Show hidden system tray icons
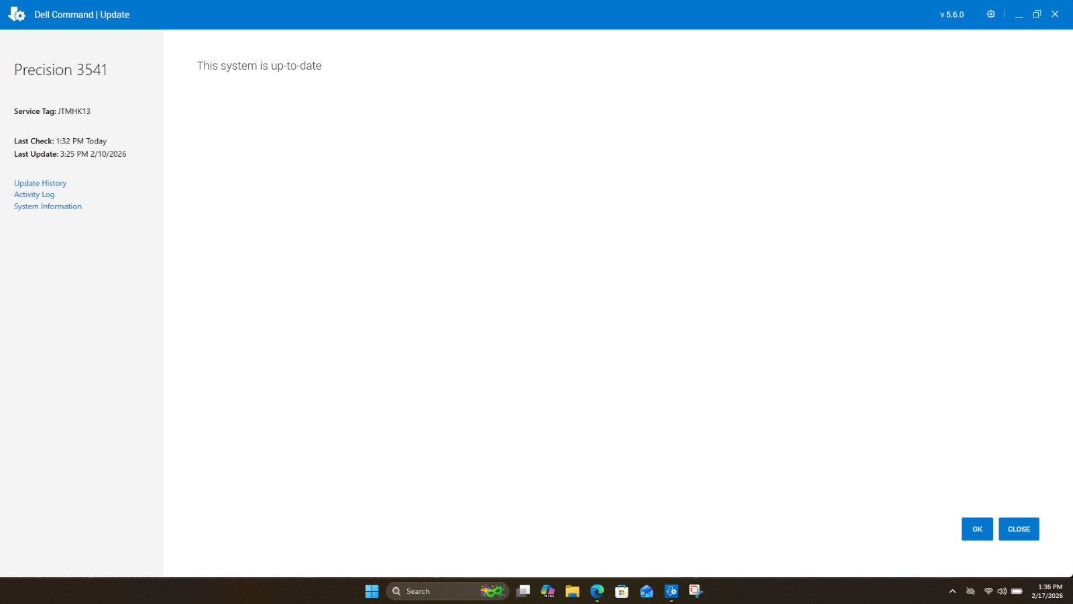This screenshot has width=1073, height=604. click(x=952, y=591)
